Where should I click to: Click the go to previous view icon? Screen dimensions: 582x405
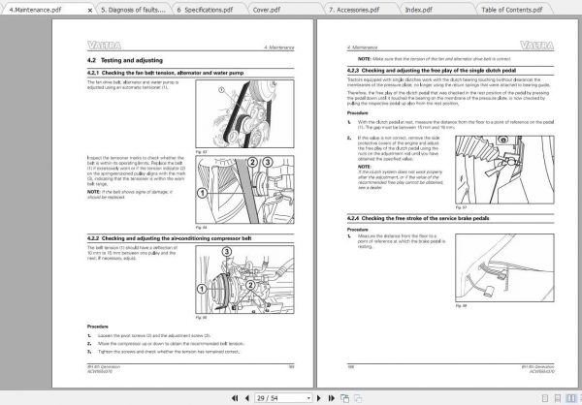(344, 398)
